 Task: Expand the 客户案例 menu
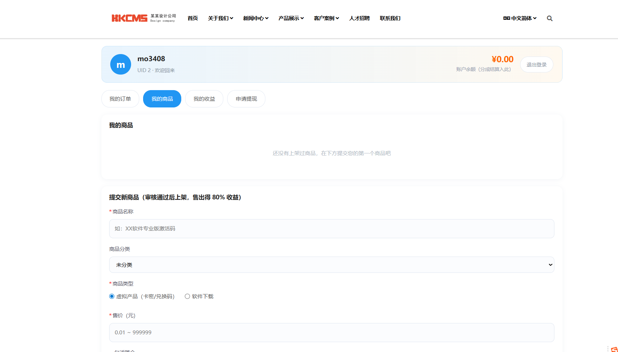(326, 18)
